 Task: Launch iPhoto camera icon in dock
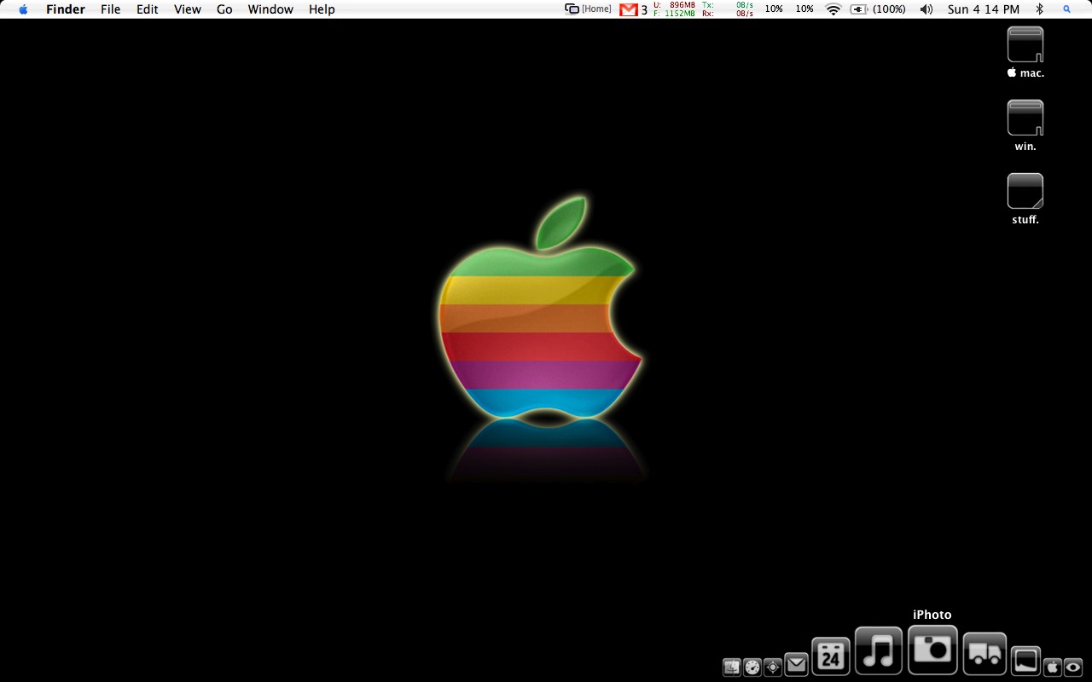(x=932, y=650)
